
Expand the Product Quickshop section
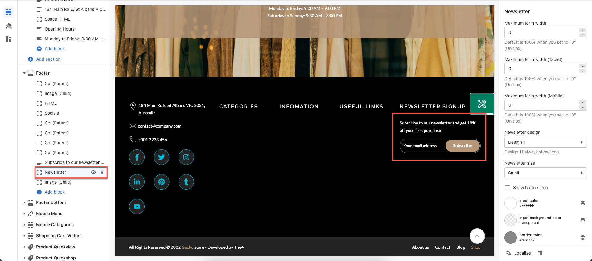[x=24, y=258]
